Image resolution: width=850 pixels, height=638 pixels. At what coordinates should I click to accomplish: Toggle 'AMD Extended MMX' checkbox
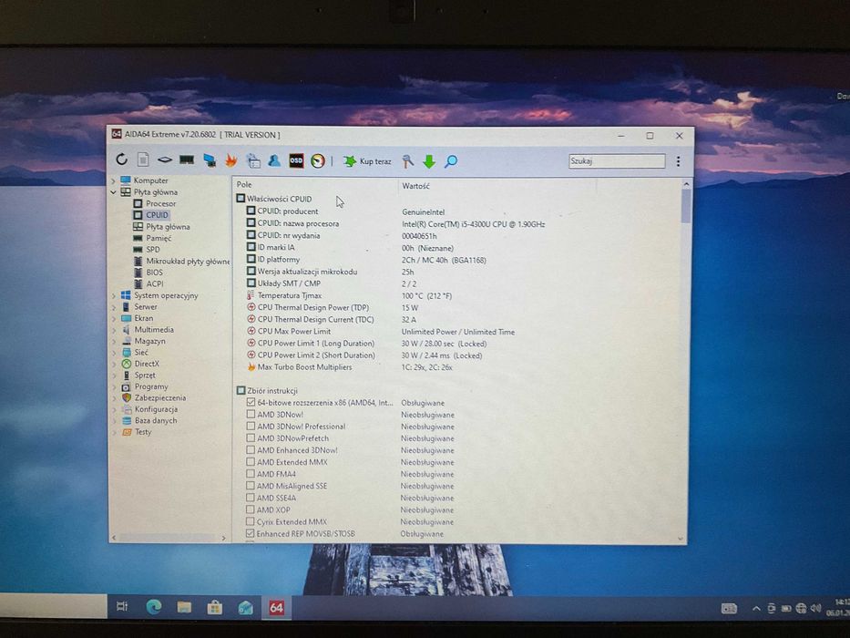coord(251,462)
